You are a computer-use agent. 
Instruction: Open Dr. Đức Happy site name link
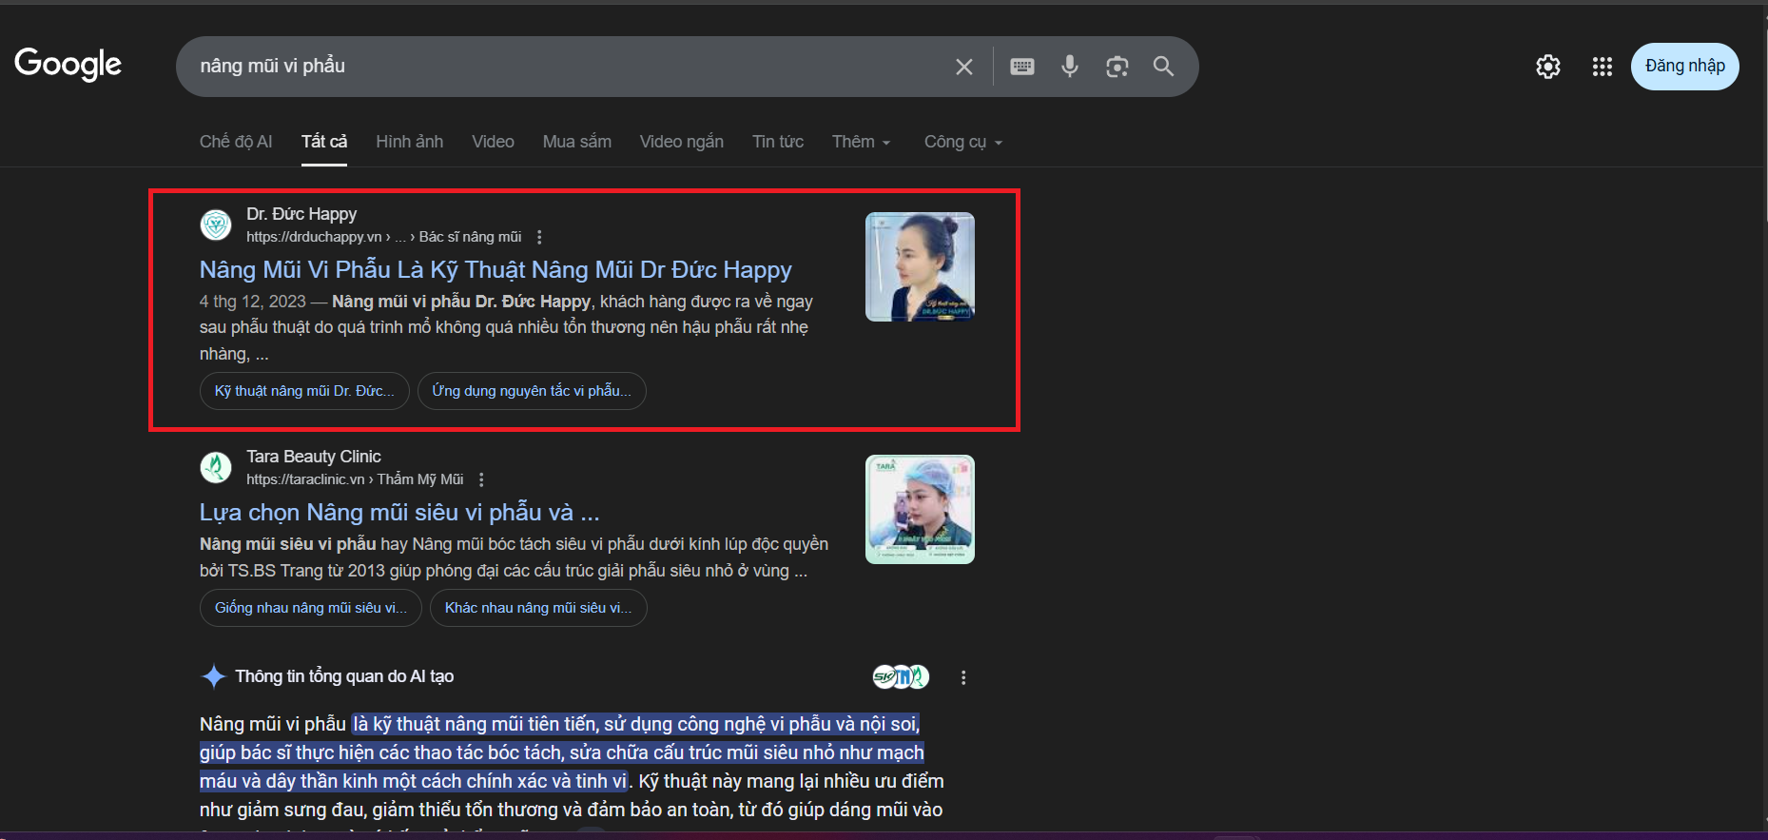[301, 214]
